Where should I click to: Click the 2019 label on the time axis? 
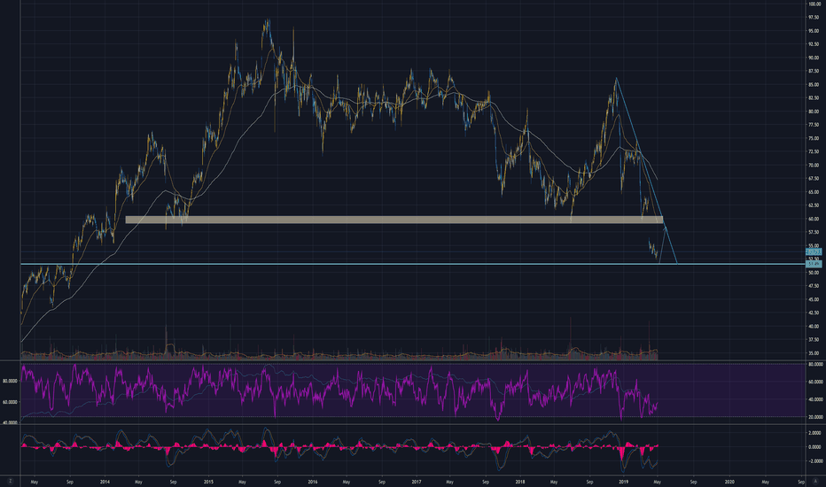tap(624, 482)
